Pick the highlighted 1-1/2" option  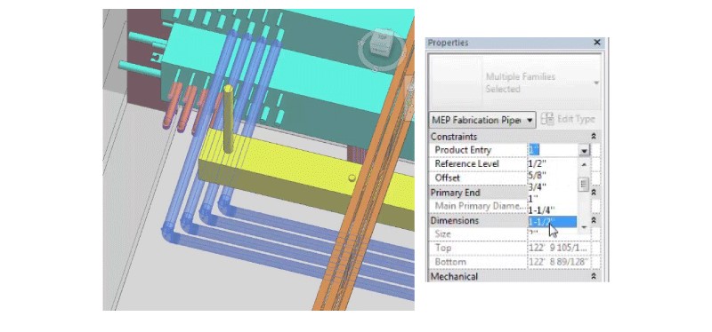coord(552,222)
